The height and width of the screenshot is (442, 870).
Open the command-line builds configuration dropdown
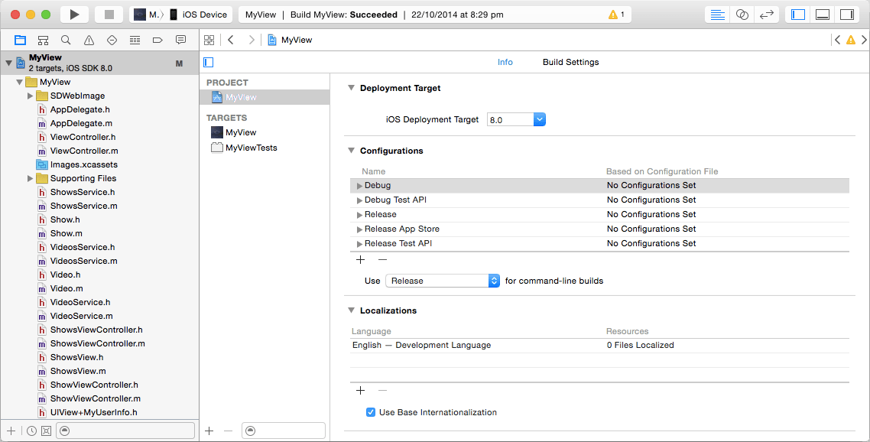point(442,281)
